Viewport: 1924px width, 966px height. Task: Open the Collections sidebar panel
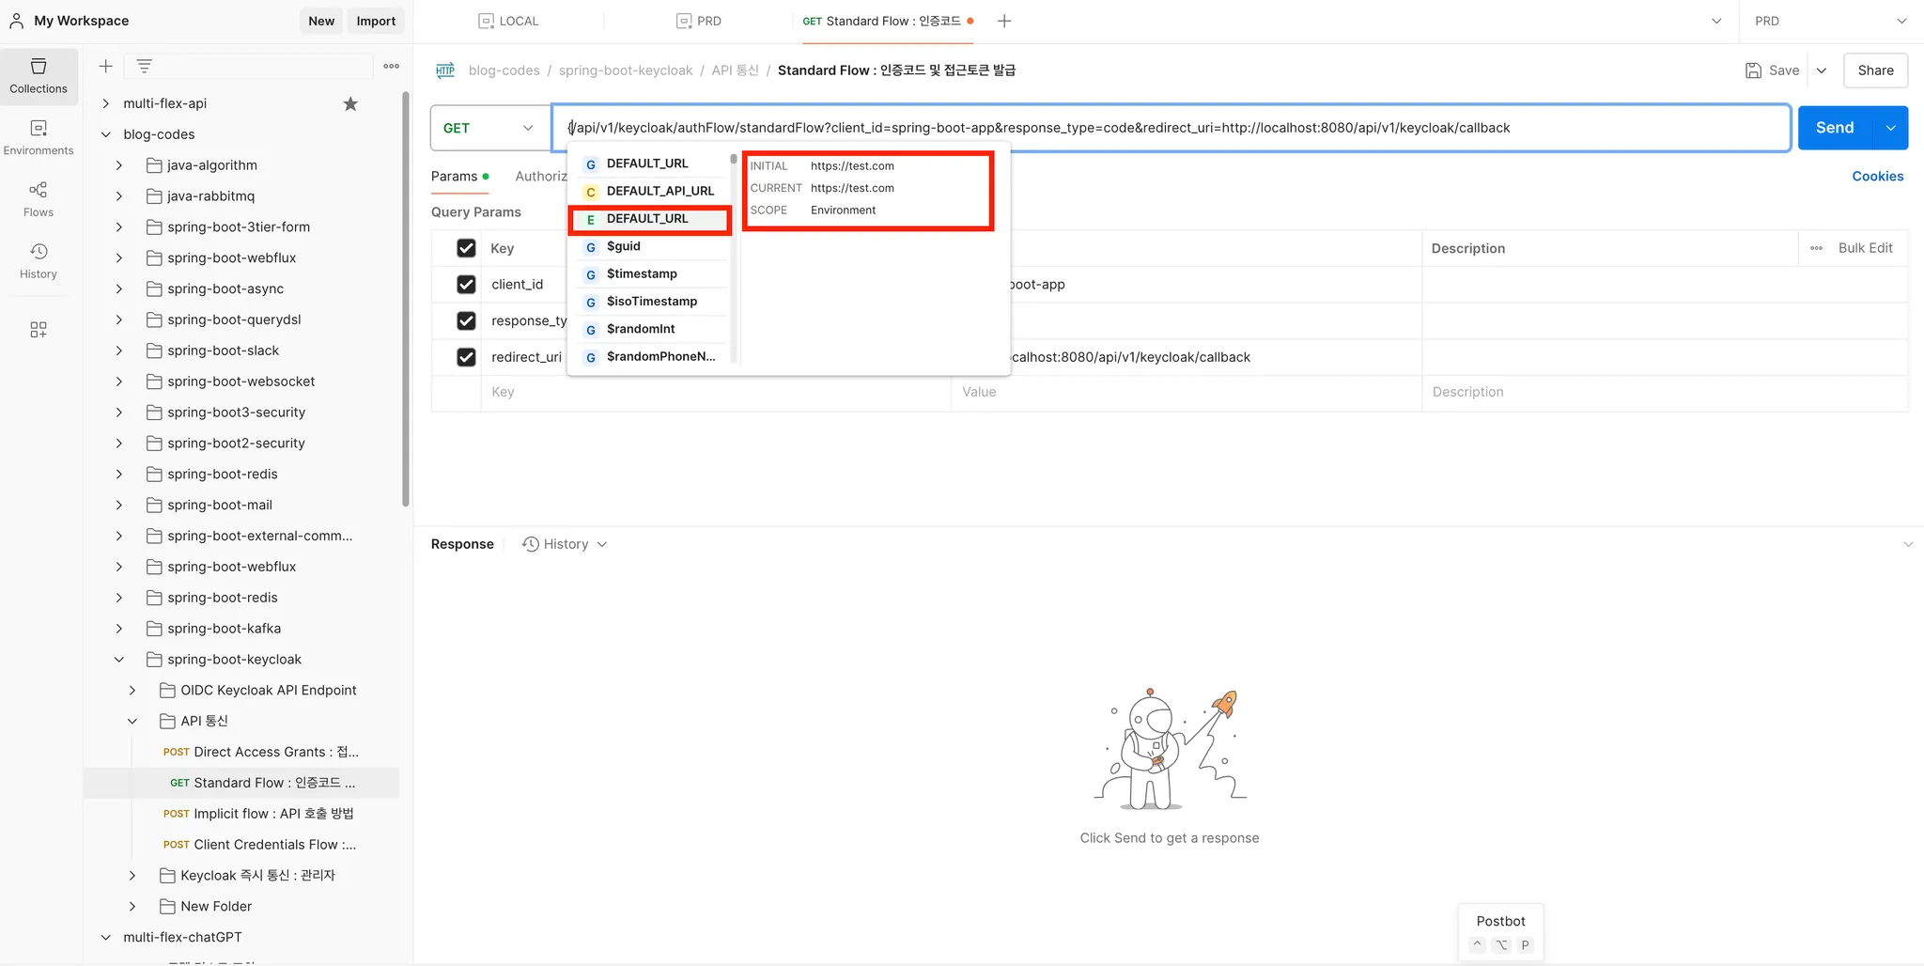pos(39,75)
